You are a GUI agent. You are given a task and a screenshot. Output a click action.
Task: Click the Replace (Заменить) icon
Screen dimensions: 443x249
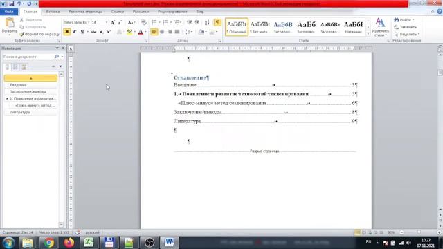click(397, 27)
